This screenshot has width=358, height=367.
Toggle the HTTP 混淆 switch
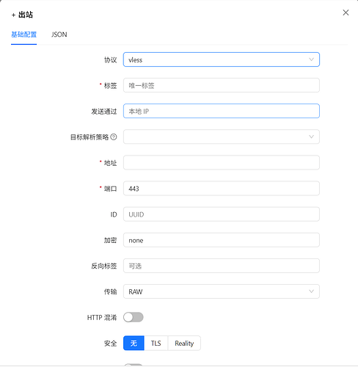click(134, 317)
